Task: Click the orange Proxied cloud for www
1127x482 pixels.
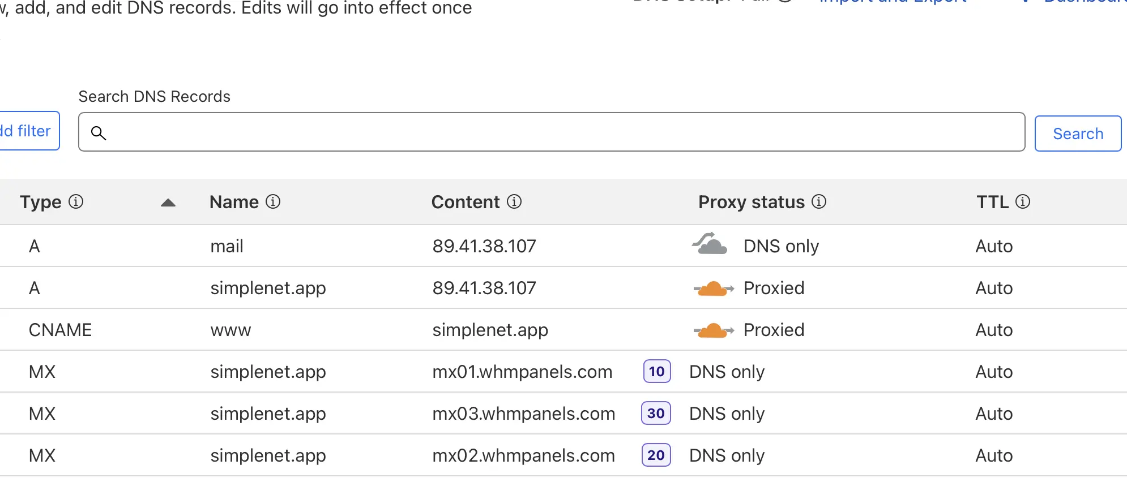Action: click(714, 330)
